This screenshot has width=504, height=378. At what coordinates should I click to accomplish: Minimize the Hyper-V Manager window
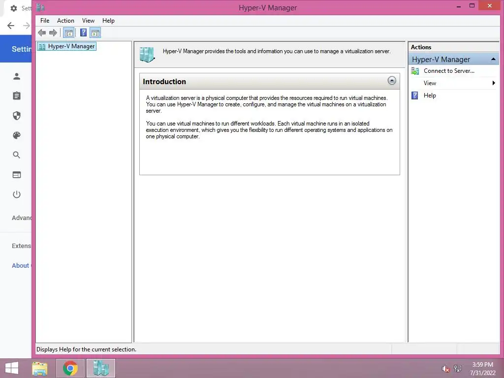[459, 6]
